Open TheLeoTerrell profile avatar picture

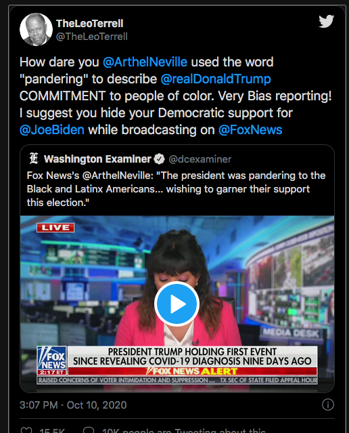tap(36, 29)
